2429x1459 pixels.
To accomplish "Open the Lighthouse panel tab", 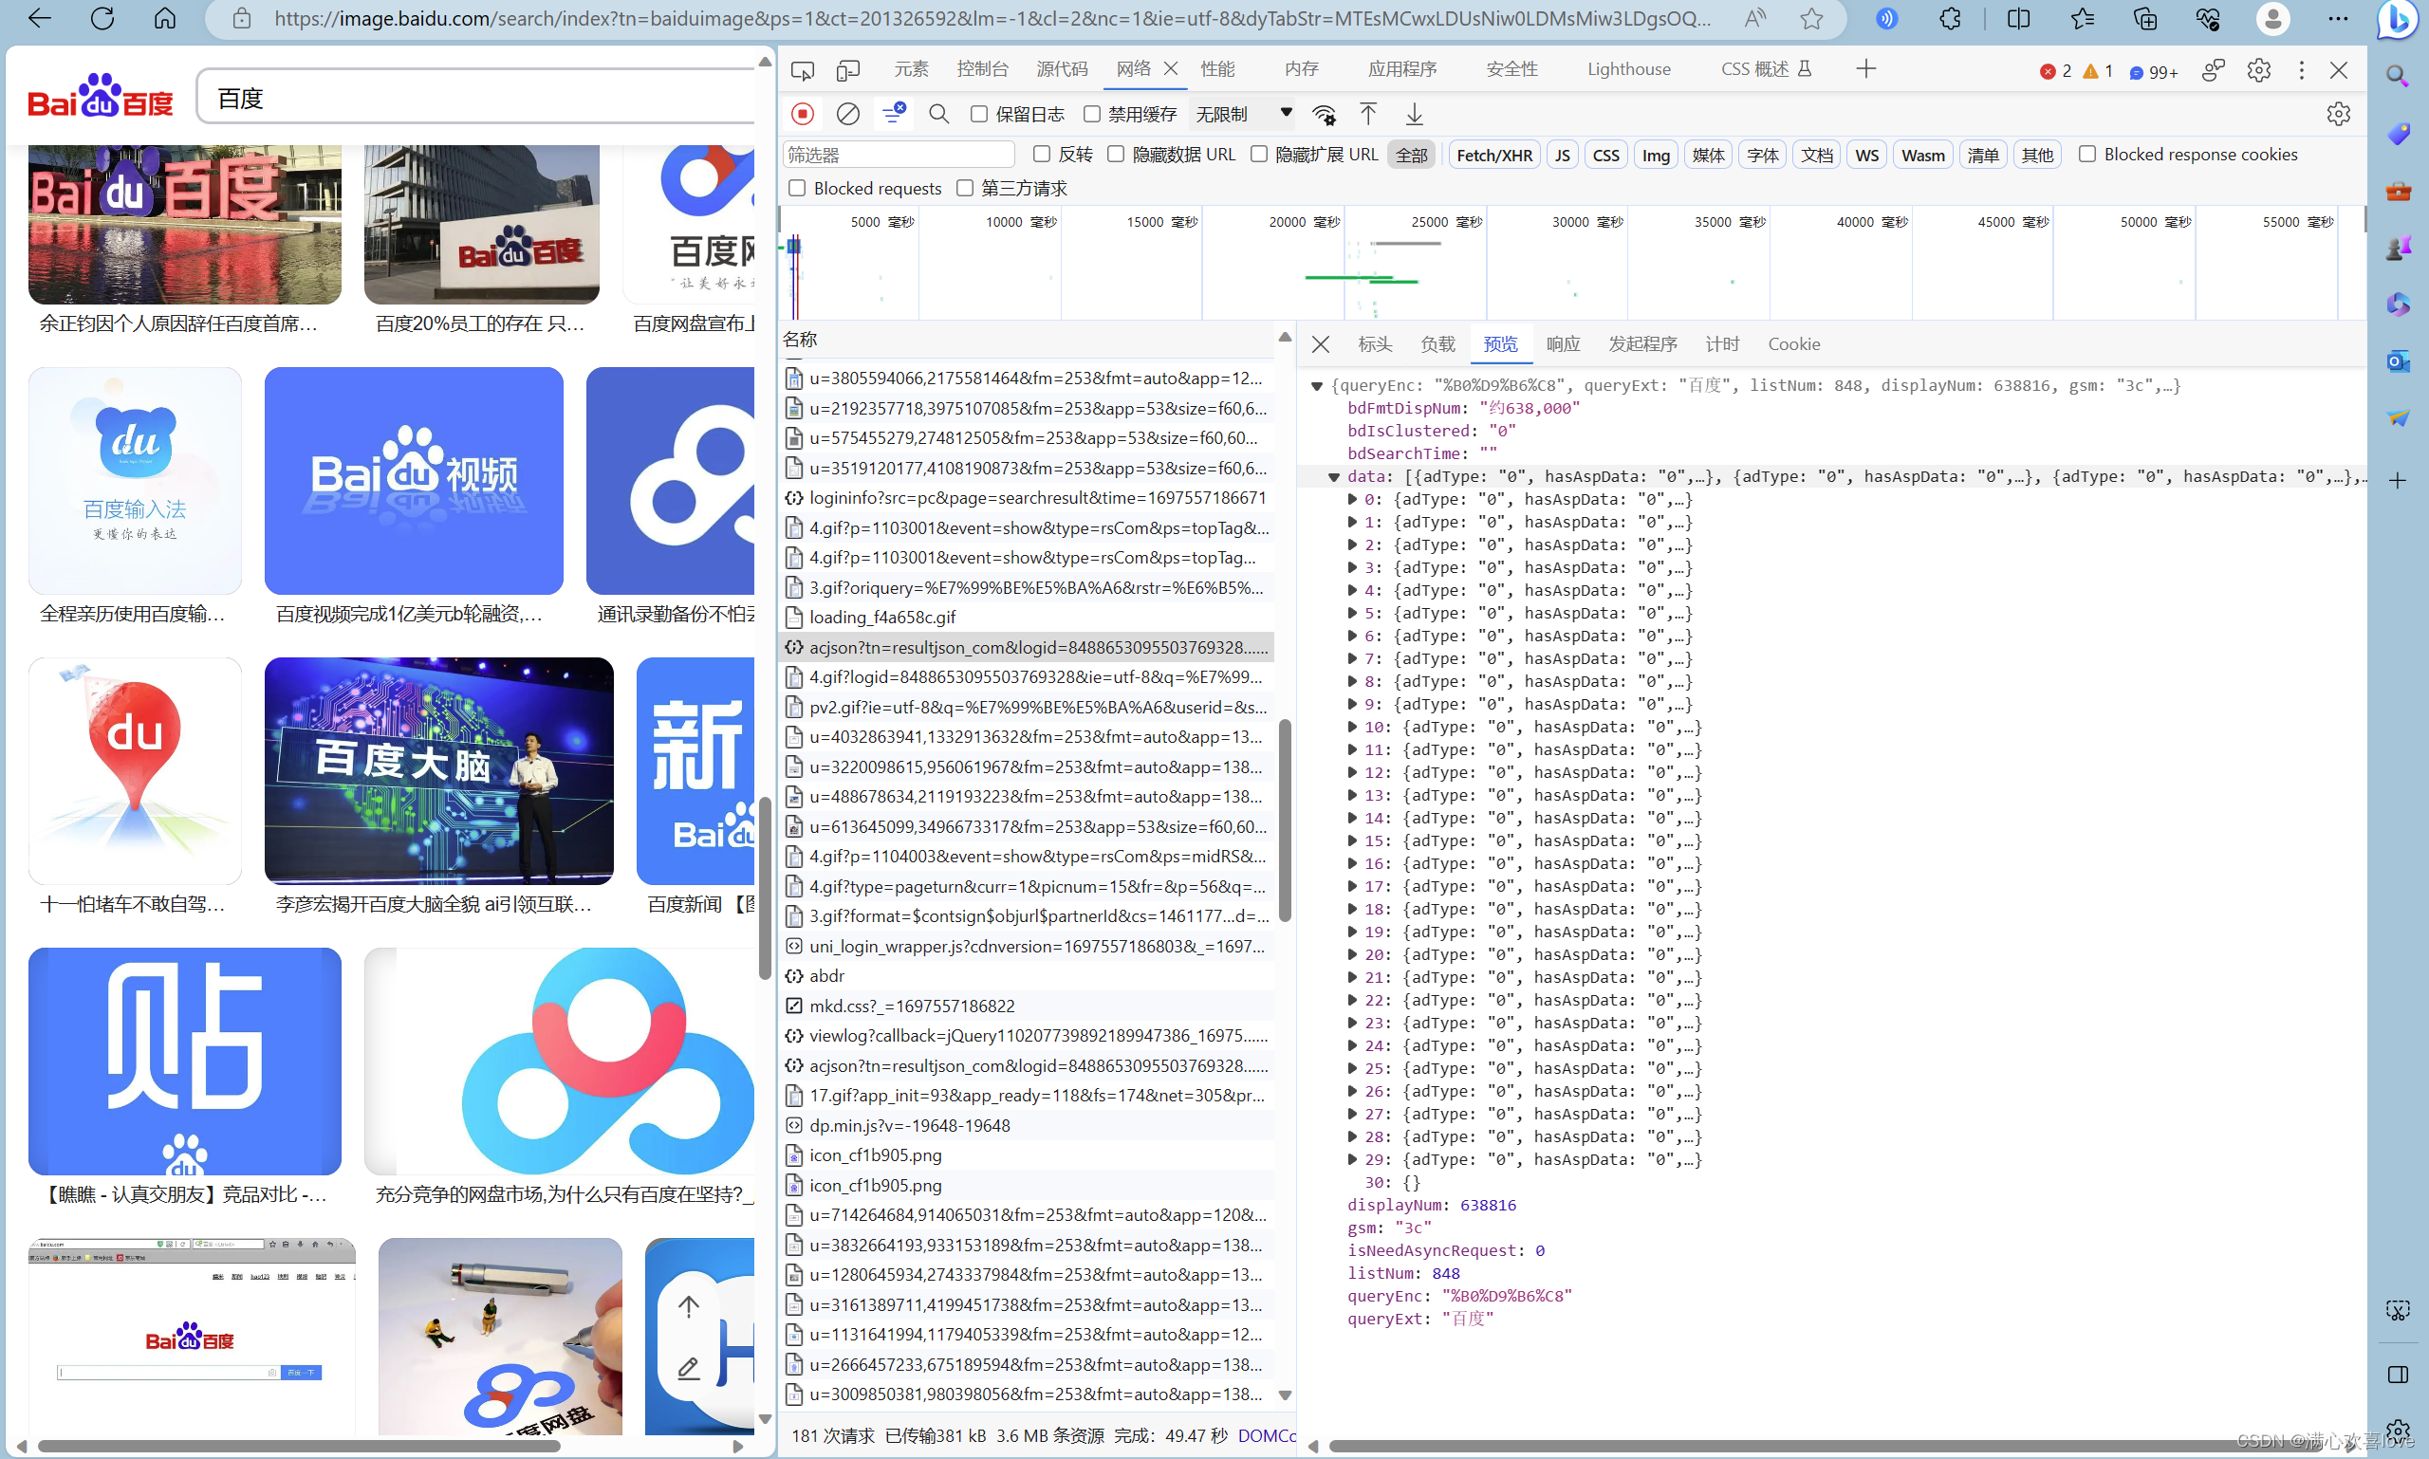I will point(1628,69).
